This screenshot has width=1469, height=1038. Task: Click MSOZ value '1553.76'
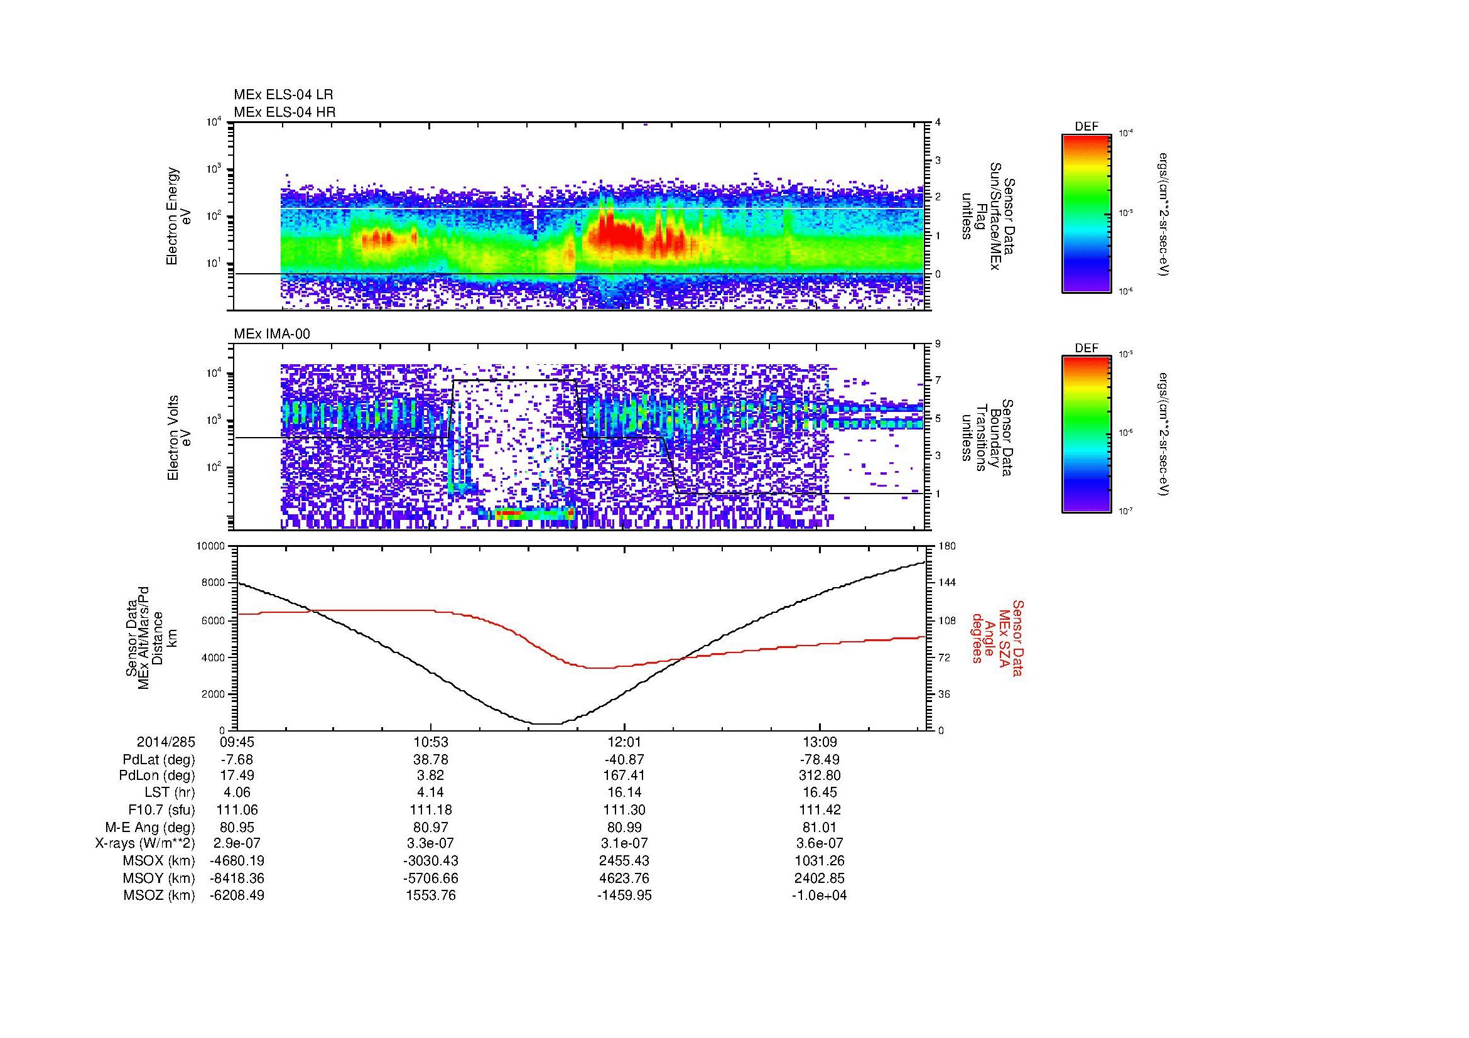(x=431, y=895)
